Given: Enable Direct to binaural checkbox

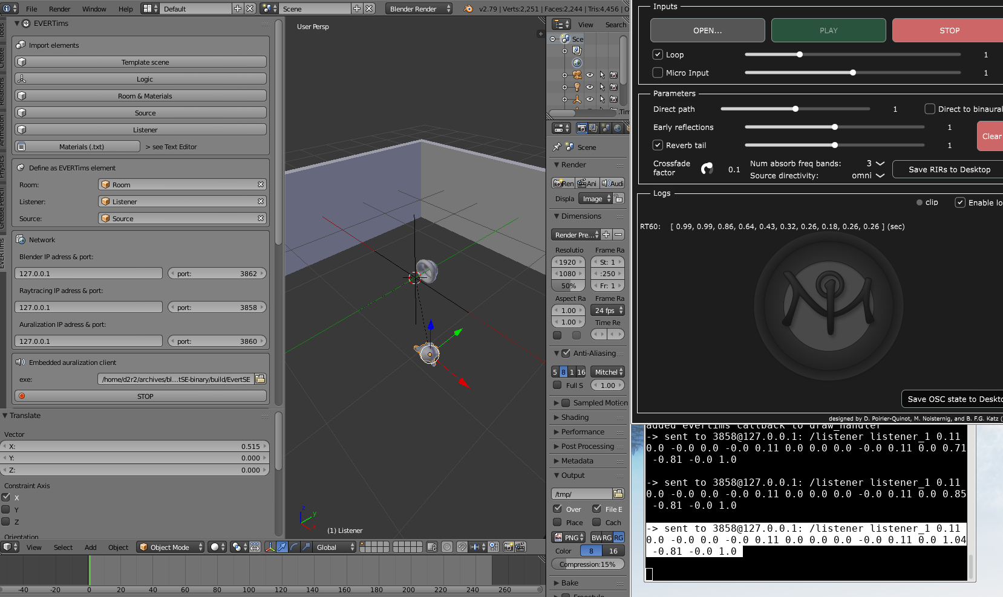Looking at the screenshot, I should 930,109.
